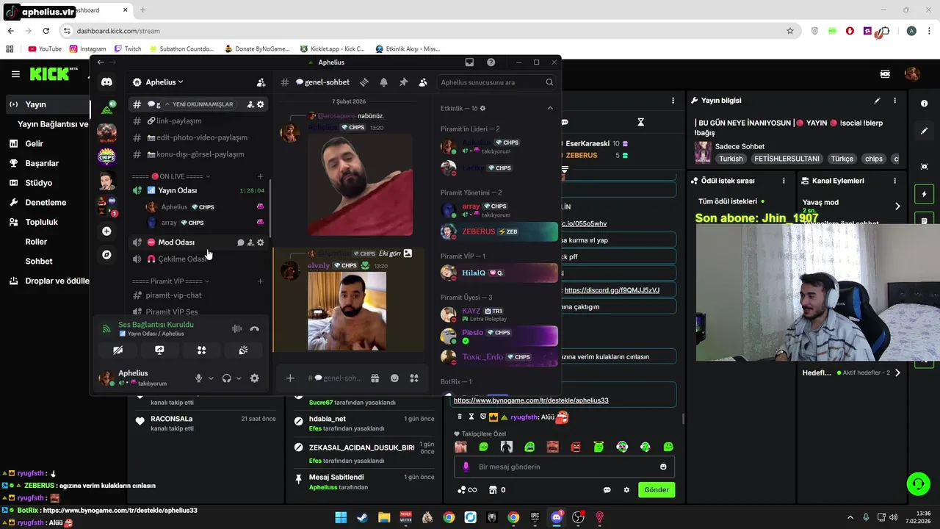
Task: Toggle the member list icon in Discord
Action: pos(423,82)
